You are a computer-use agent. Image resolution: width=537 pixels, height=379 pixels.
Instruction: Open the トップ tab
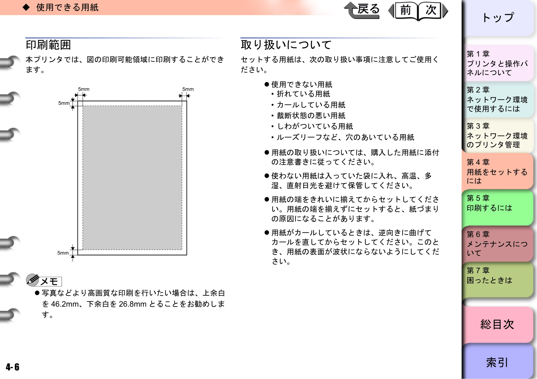tap(498, 18)
